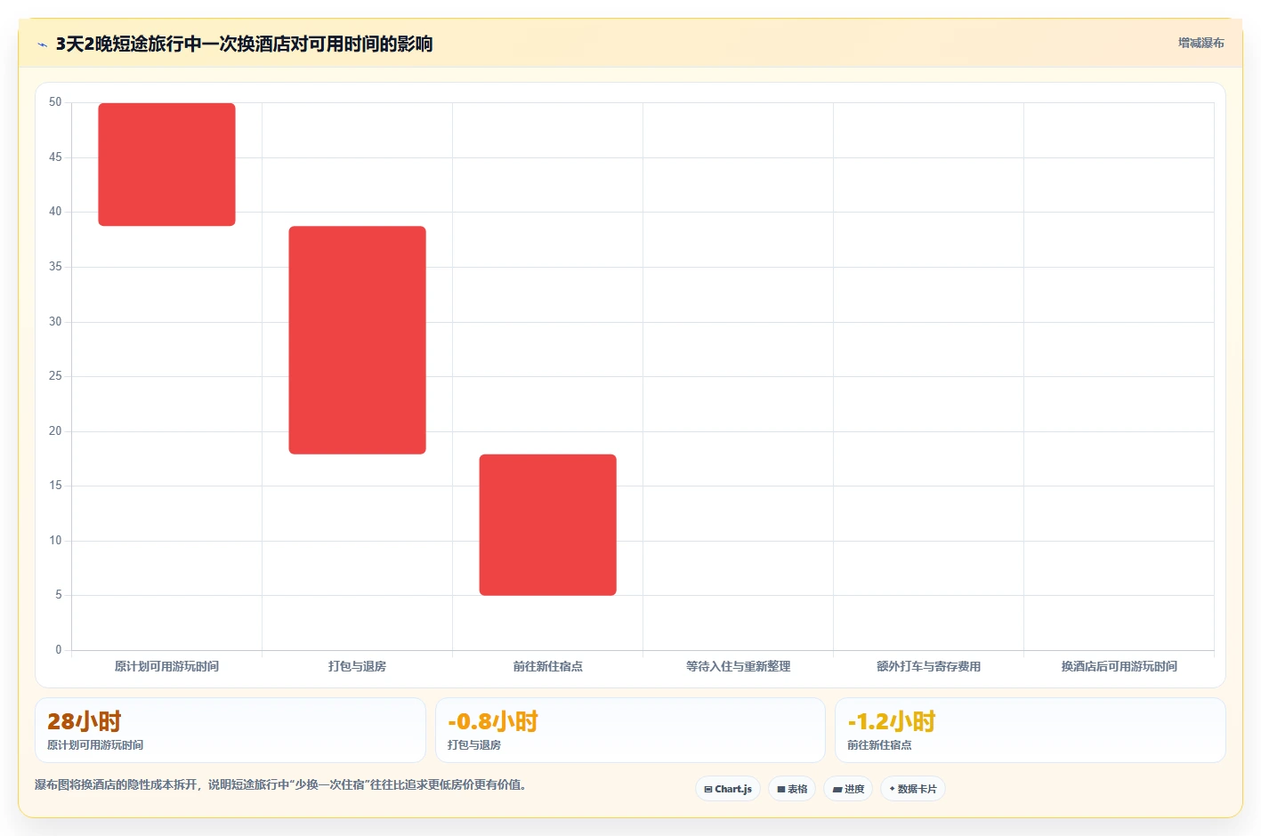The height and width of the screenshot is (836, 1261).
Task: Open the 28小时 data card
Action: tap(230, 730)
